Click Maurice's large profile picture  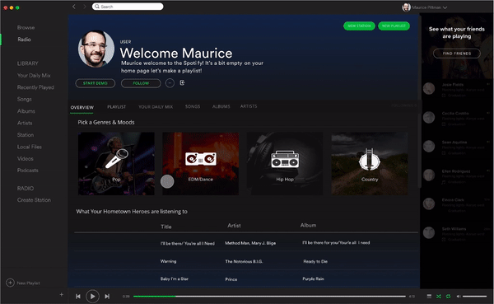pos(96,49)
